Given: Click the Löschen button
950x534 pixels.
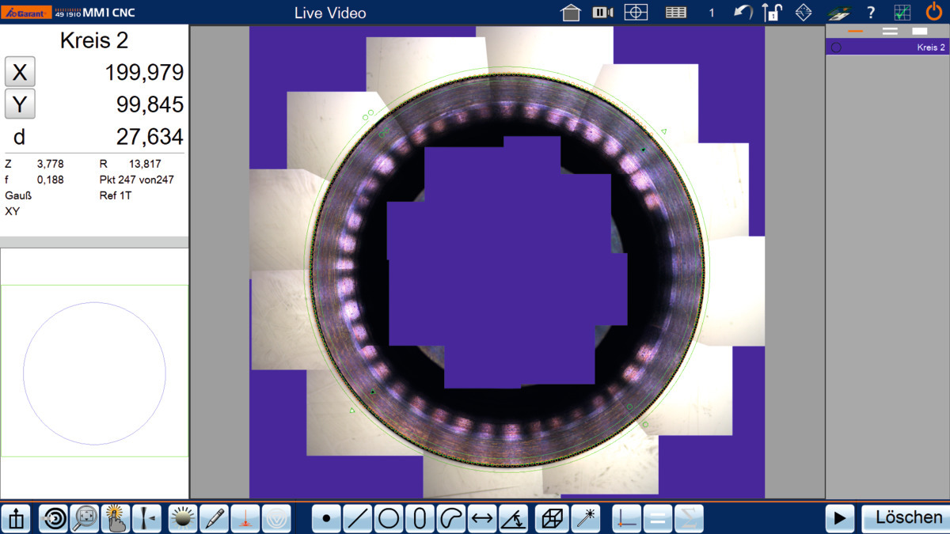Looking at the screenshot, I should click(x=903, y=518).
